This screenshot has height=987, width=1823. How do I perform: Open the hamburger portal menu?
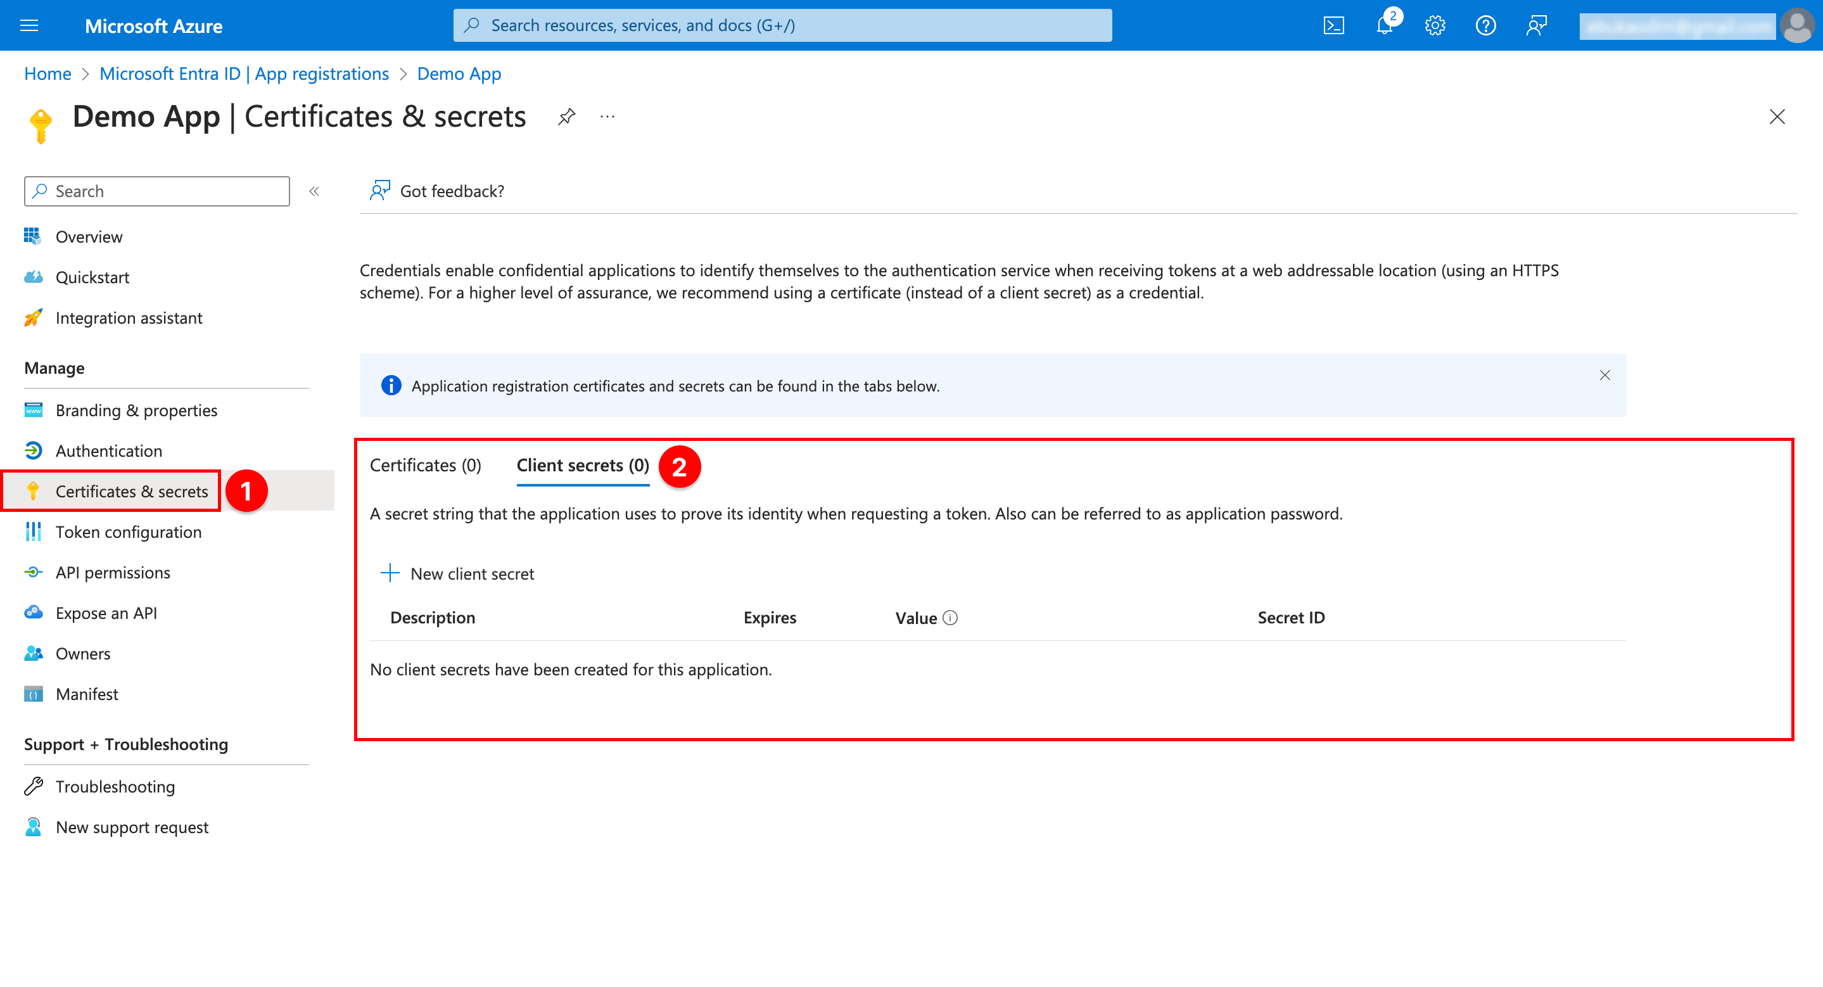tap(29, 25)
